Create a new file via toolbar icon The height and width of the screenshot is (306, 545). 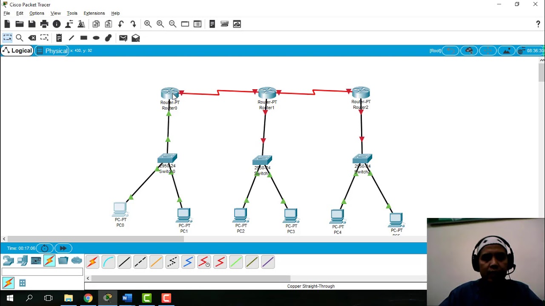7,24
